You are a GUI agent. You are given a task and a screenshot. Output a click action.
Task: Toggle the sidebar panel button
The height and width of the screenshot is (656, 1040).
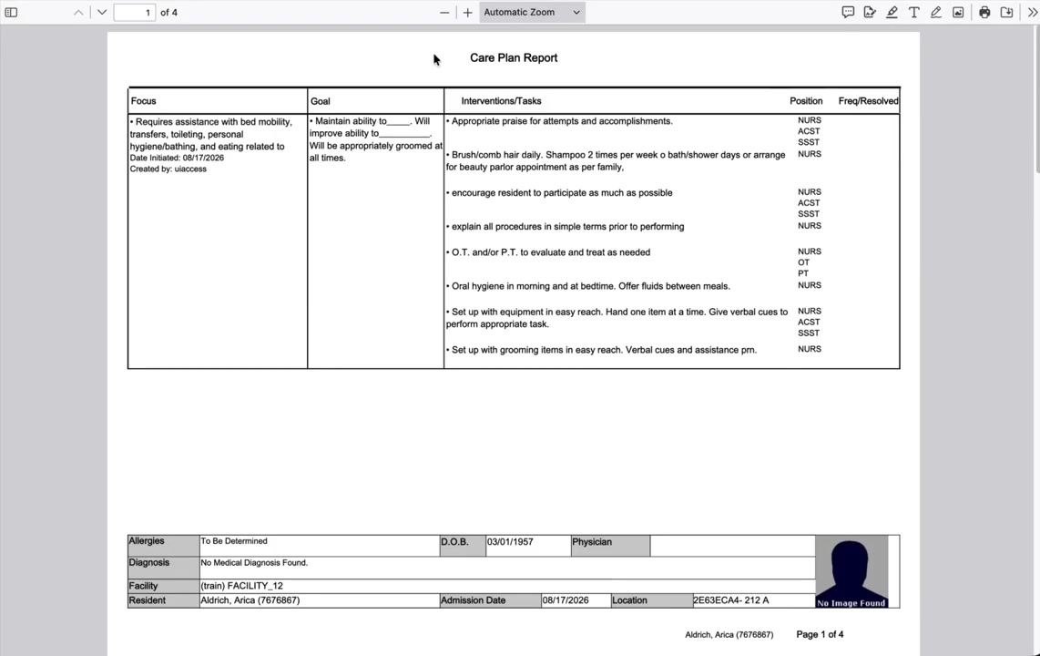tap(11, 12)
